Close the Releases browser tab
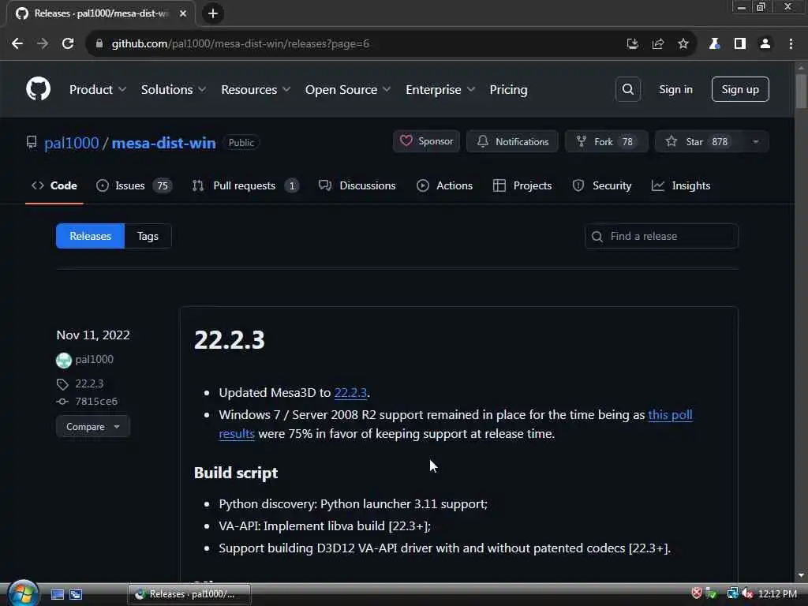808x606 pixels. [183, 13]
